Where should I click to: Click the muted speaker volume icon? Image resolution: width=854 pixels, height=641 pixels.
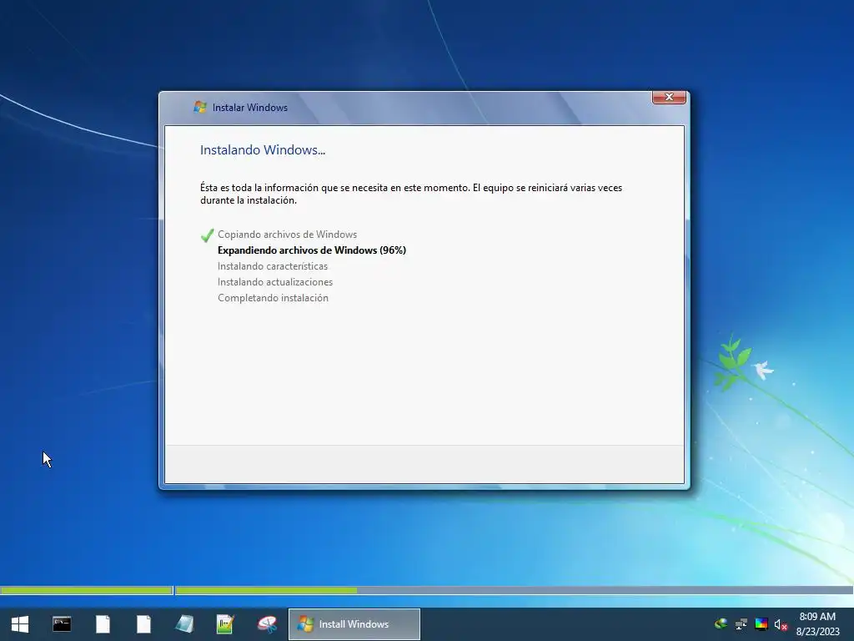781,624
